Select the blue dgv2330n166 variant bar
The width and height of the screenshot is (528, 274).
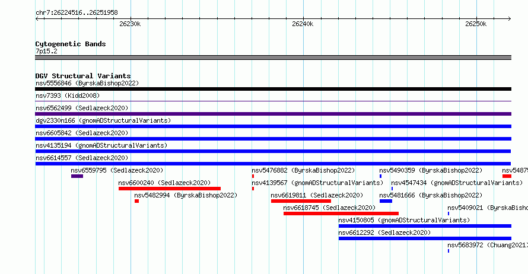click(273, 126)
